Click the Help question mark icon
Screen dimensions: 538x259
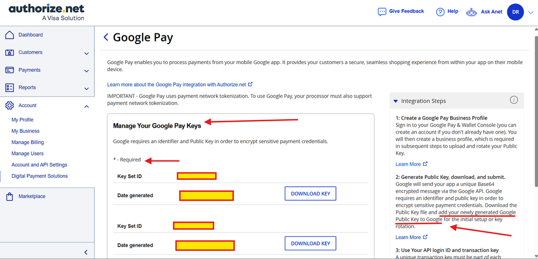[x=440, y=12]
